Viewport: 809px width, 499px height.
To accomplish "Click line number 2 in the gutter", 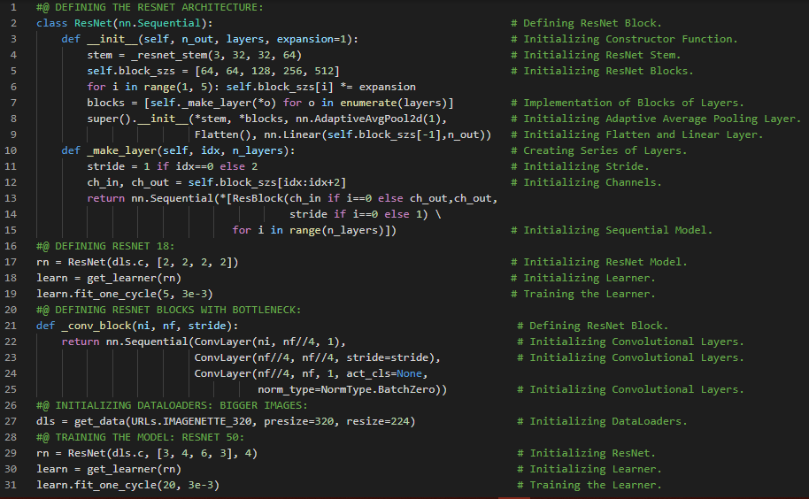I will pos(13,23).
